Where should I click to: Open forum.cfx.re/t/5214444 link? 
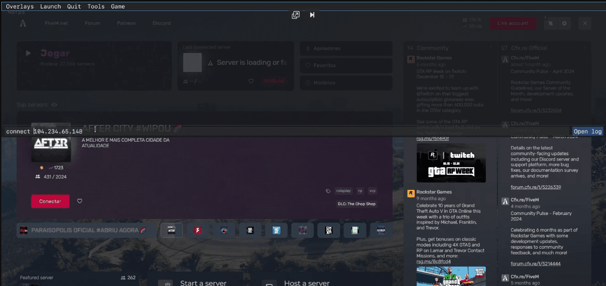[x=536, y=264]
